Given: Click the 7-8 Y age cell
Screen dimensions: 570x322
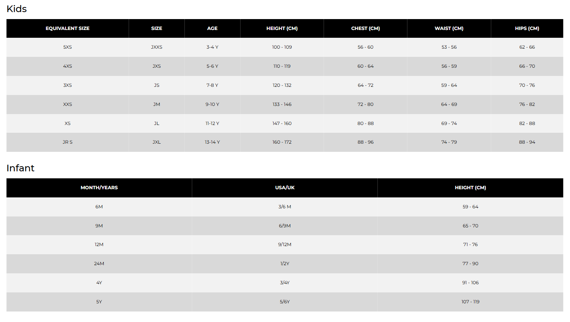Looking at the screenshot, I should pyautogui.click(x=212, y=85).
